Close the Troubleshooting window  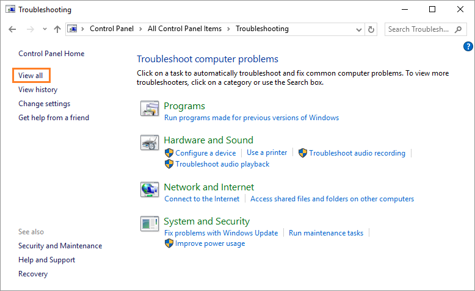(x=460, y=9)
